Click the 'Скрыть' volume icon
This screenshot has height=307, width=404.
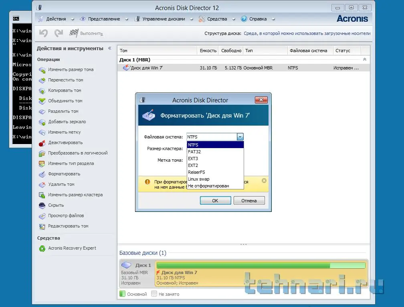tap(42, 205)
